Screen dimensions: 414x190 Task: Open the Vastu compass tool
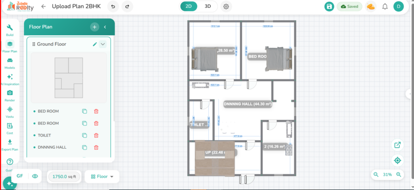(x=10, y=112)
